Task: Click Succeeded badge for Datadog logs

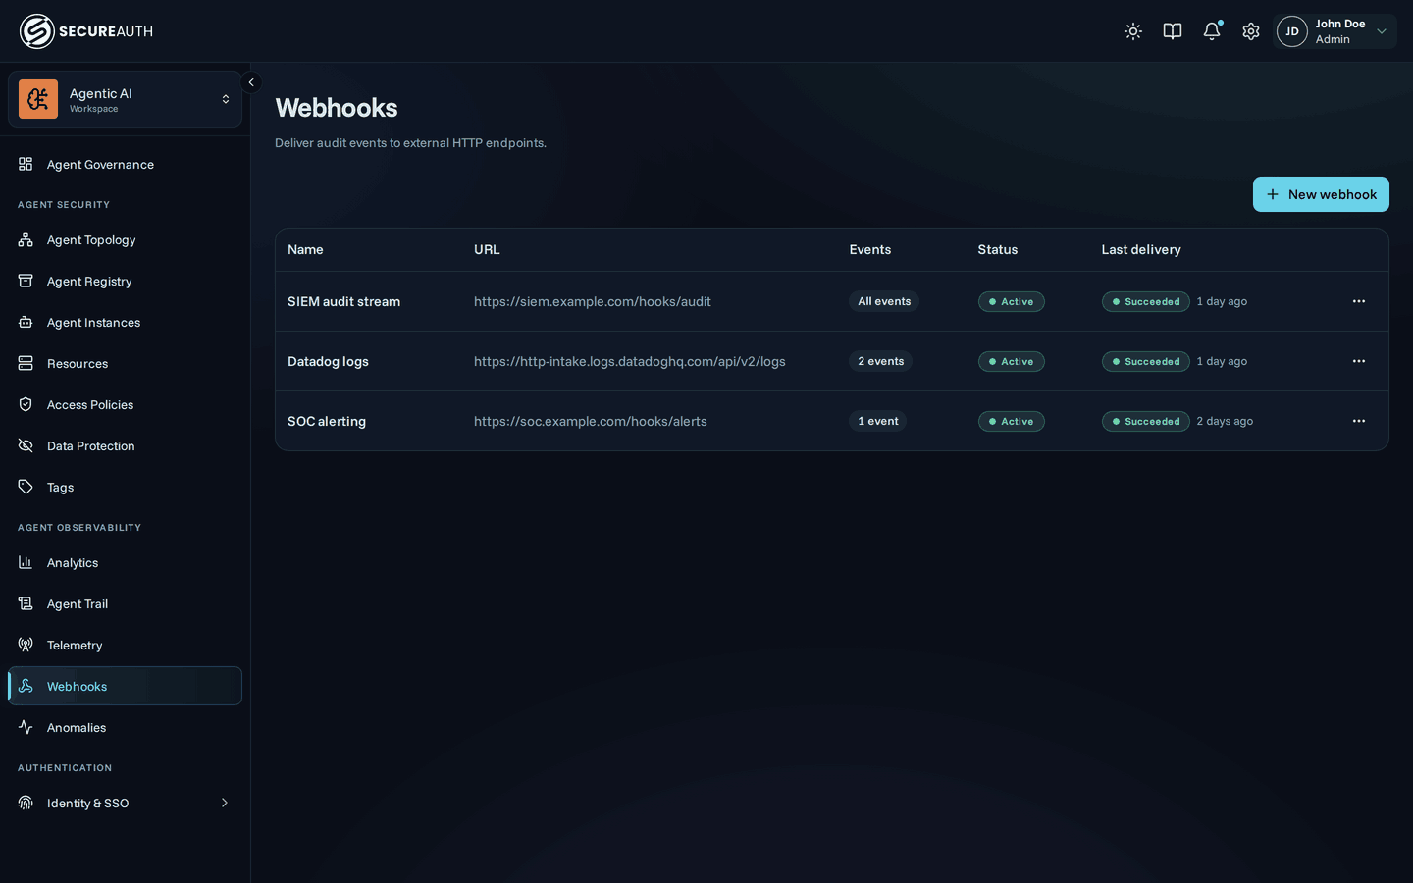Action: click(x=1146, y=362)
